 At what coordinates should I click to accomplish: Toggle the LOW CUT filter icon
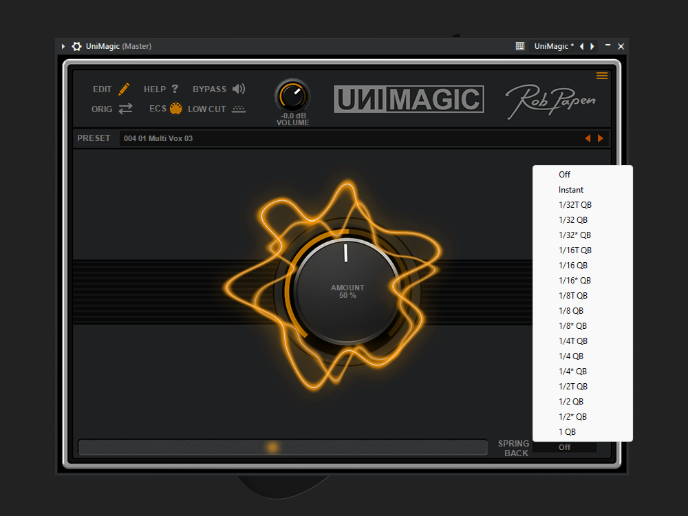(x=239, y=109)
